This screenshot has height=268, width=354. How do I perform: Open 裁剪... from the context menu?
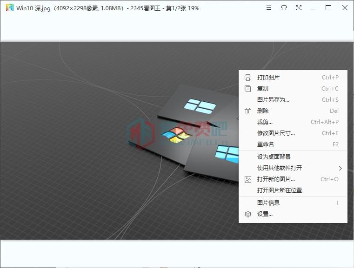point(293,122)
